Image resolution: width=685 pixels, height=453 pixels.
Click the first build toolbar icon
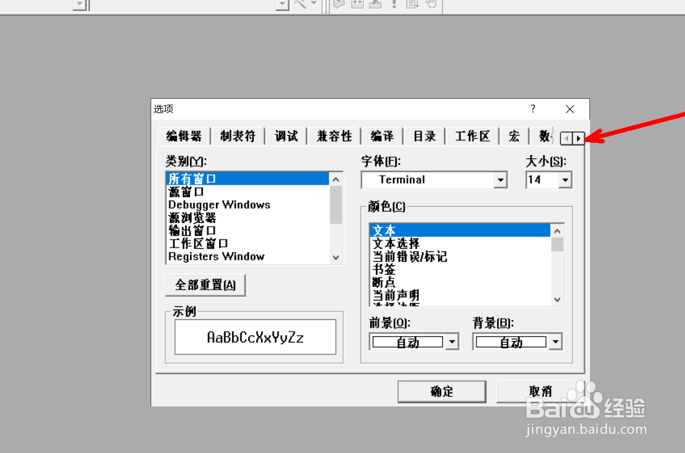tap(359, 6)
